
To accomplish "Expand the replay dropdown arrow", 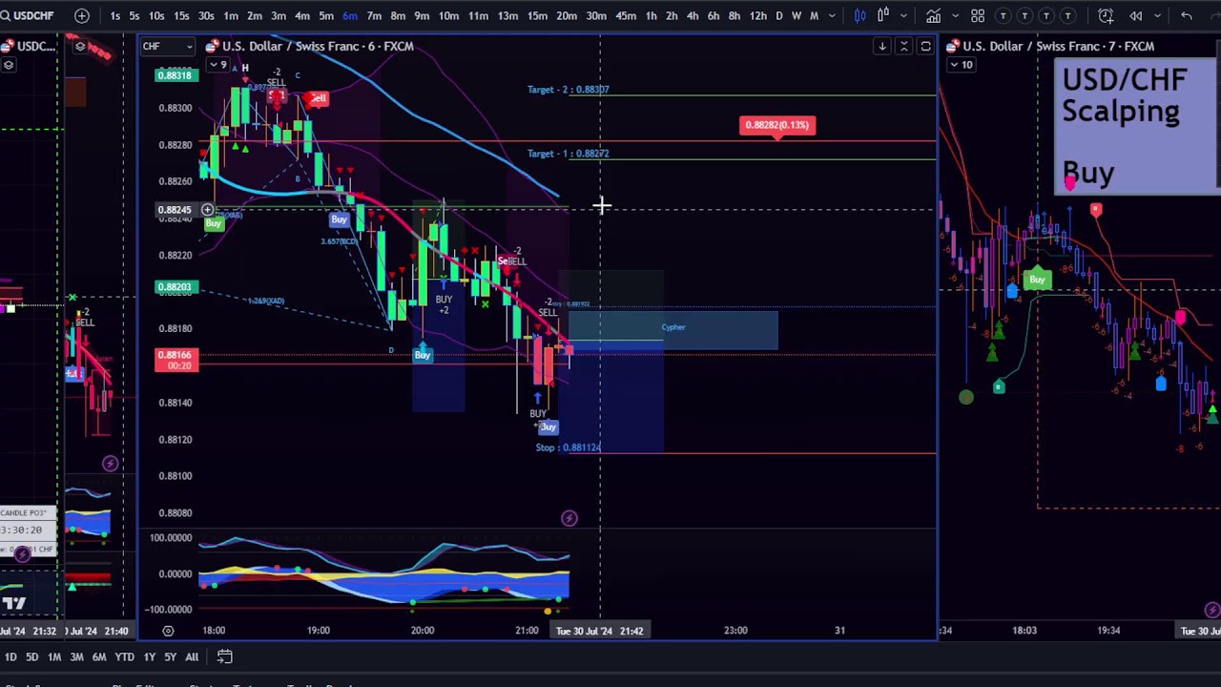I will tap(1156, 15).
